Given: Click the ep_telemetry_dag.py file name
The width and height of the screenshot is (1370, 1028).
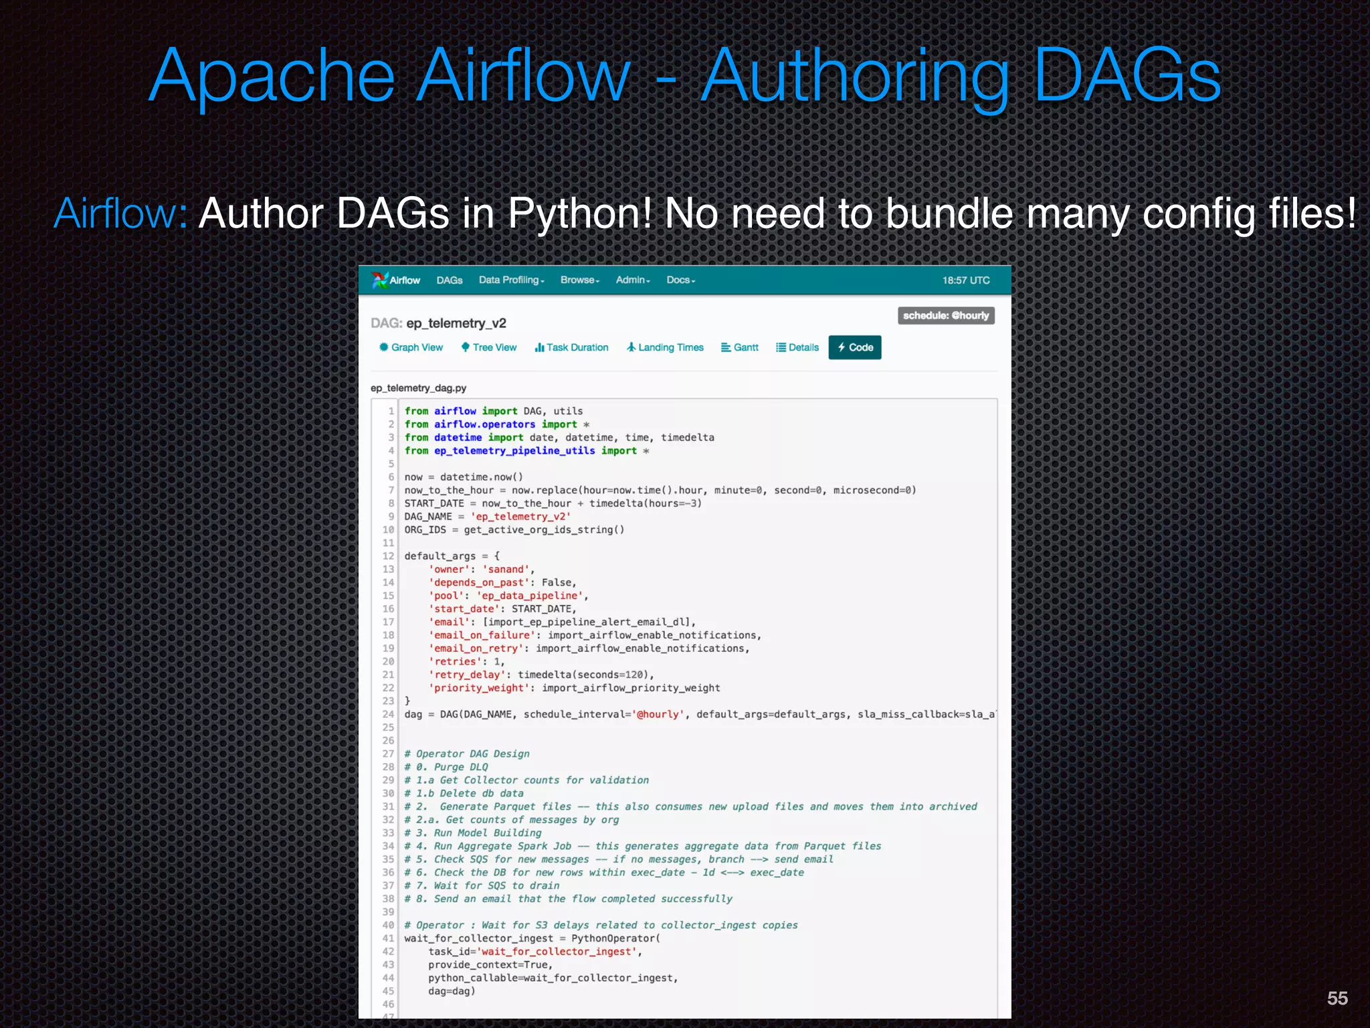Looking at the screenshot, I should 419,388.
